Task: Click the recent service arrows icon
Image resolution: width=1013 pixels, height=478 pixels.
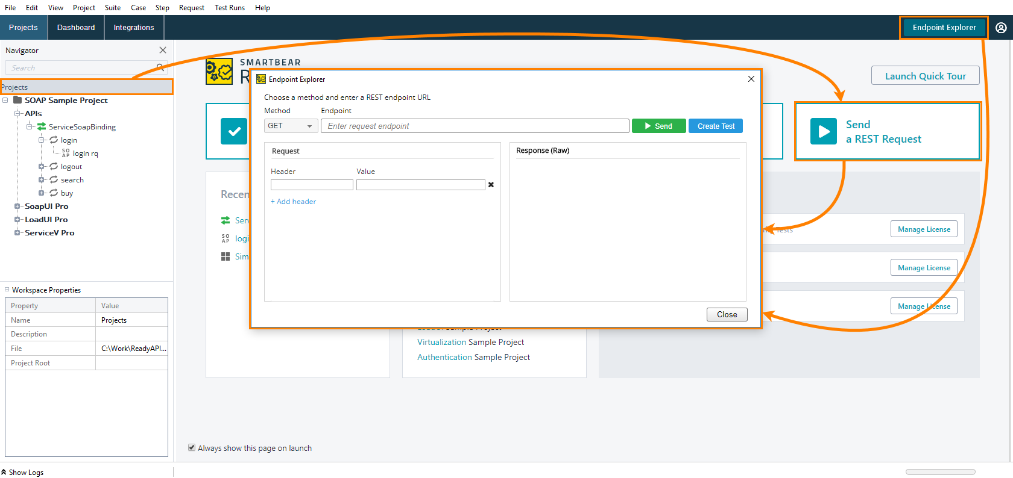Action: [226, 220]
